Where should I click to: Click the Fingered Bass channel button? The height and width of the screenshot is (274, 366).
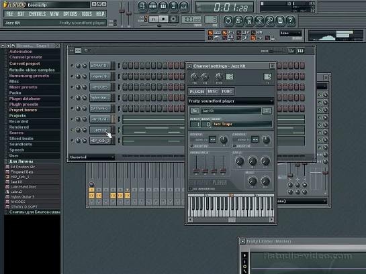tap(100, 76)
